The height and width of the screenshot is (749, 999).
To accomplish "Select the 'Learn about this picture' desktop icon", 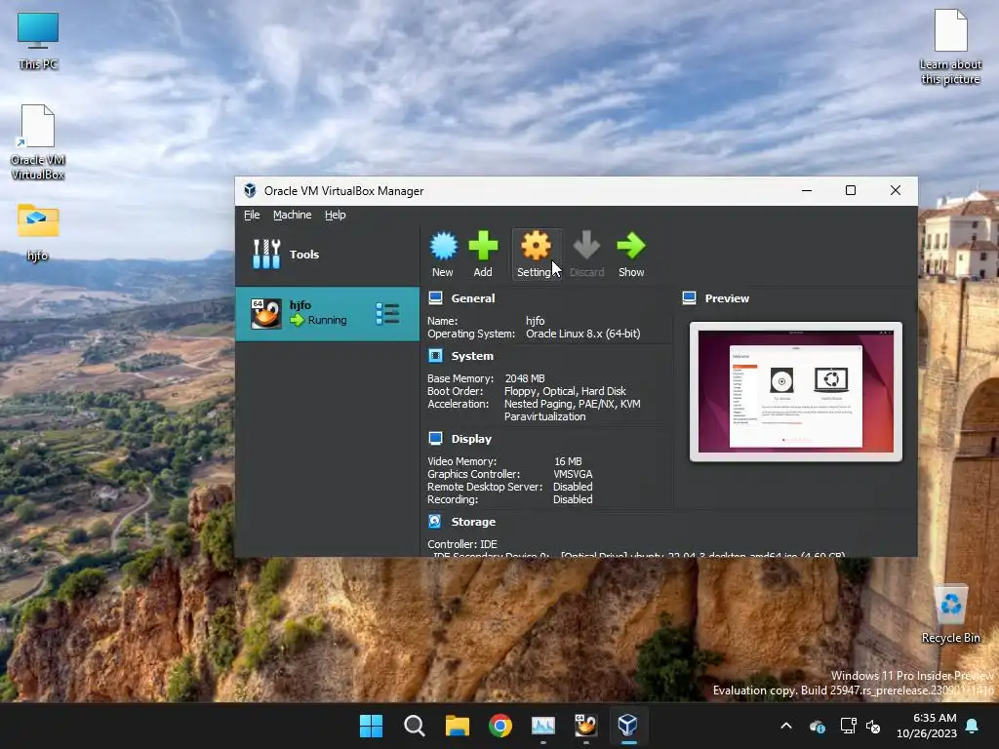I will click(x=950, y=47).
